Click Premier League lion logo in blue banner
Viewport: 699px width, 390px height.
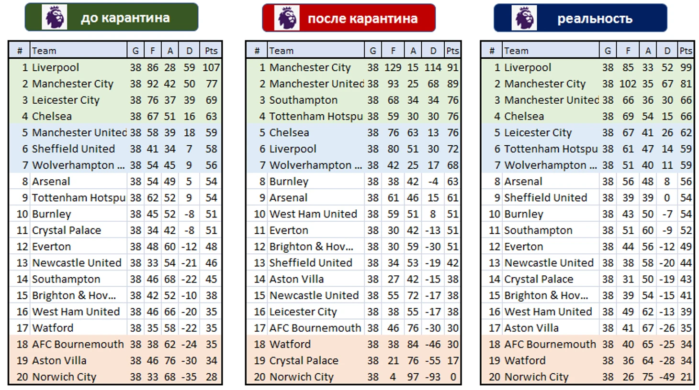pos(524,18)
